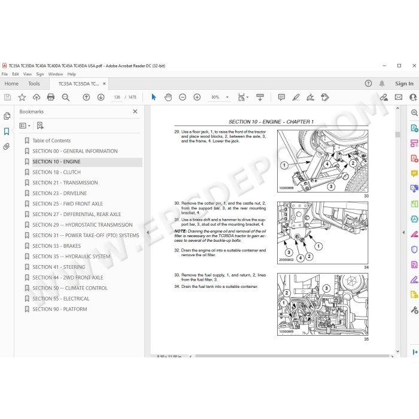The width and height of the screenshot is (419, 419).
Task: Open fit page options icon
Action: [x=242, y=97]
